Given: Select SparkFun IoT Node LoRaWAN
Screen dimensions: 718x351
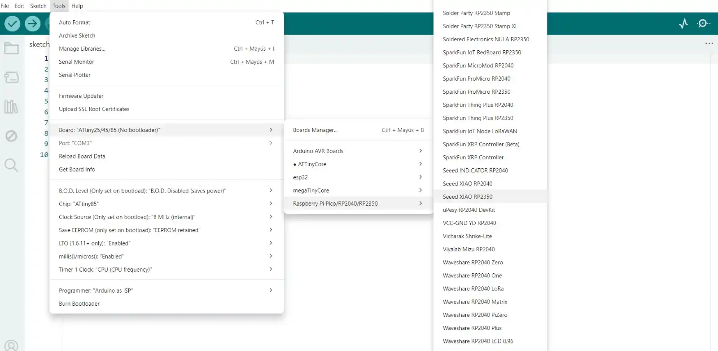Looking at the screenshot, I should [490, 131].
